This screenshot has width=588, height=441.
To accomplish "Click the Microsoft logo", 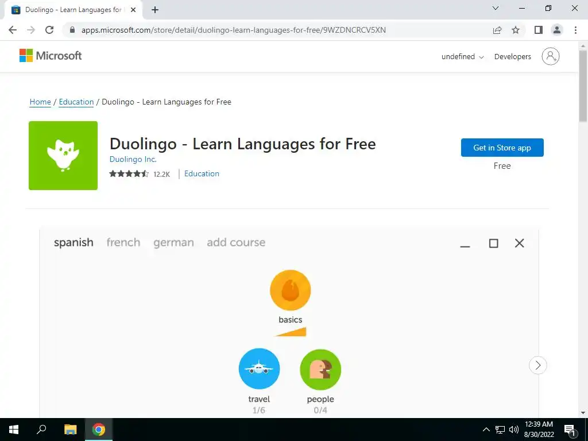I will [x=51, y=56].
